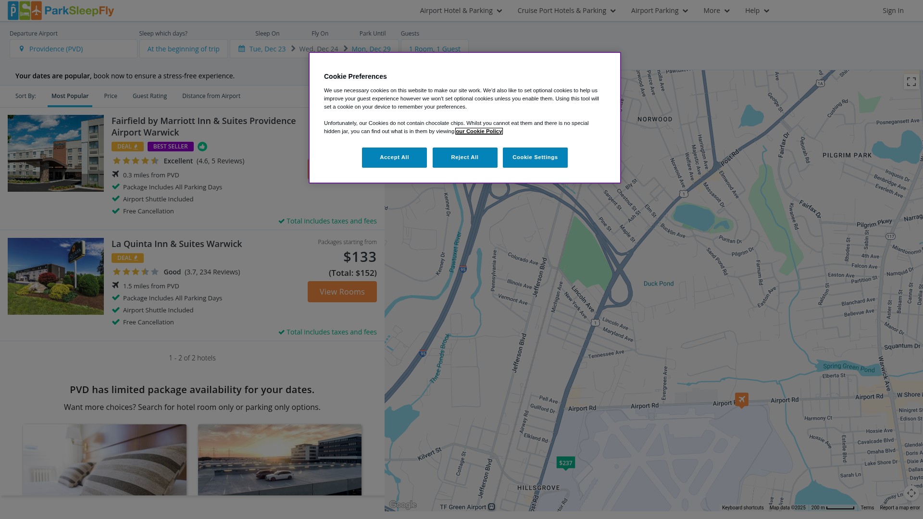Image resolution: width=923 pixels, height=519 pixels.
Task: Click the ParkSleepFly logo
Action: point(61,11)
